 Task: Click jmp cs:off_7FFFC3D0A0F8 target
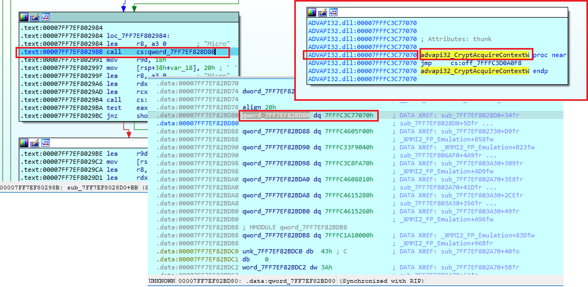point(486,63)
